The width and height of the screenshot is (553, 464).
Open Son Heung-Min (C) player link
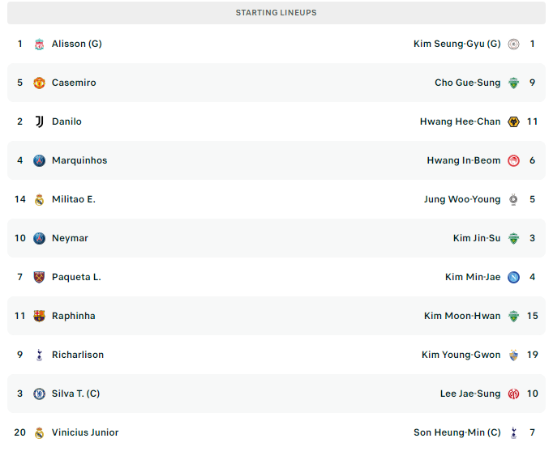click(457, 432)
